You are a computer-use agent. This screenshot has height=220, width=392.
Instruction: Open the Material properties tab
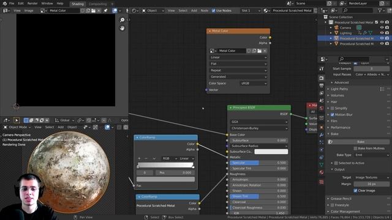[322, 172]
